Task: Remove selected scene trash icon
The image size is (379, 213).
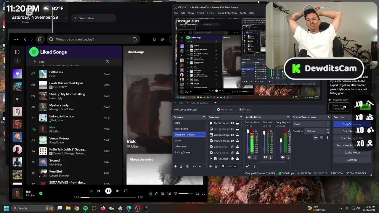Action: (181, 166)
